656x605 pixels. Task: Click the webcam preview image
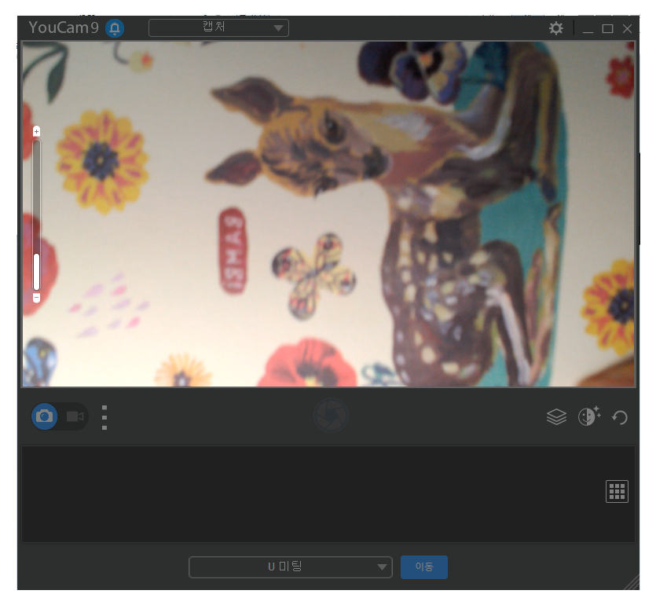[x=328, y=214]
